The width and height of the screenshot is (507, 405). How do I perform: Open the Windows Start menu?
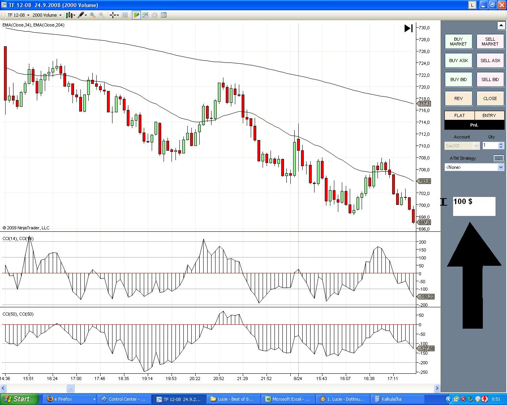[19, 399]
